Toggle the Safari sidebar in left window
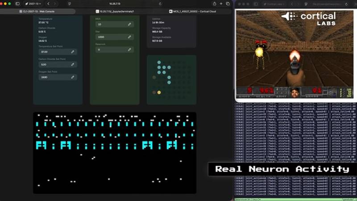Image resolution: width=357 pixels, height=201 pixels. pos(17,4)
